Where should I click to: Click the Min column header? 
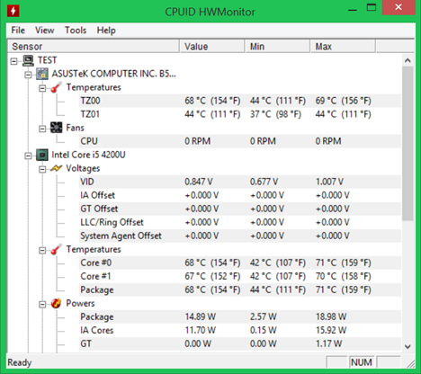278,47
